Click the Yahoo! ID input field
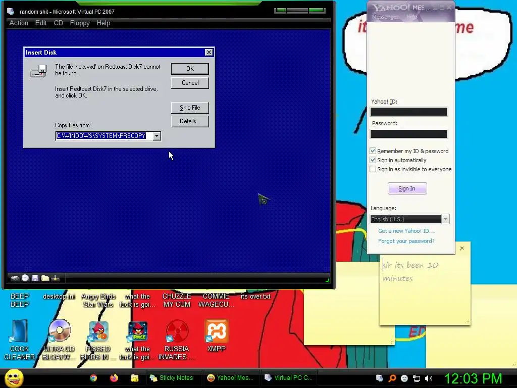The width and height of the screenshot is (517, 388). 409,112
